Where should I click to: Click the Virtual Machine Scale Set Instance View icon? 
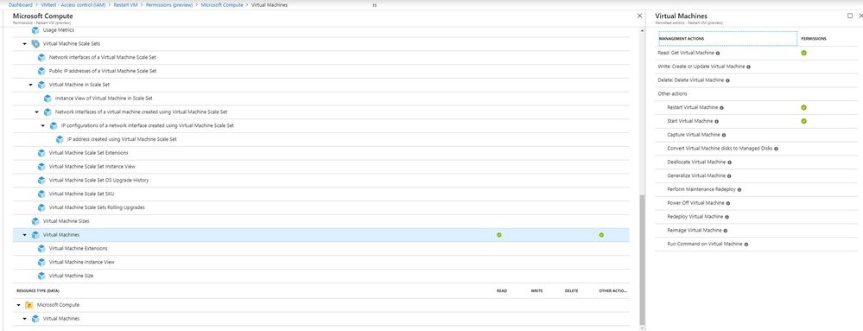41,166
